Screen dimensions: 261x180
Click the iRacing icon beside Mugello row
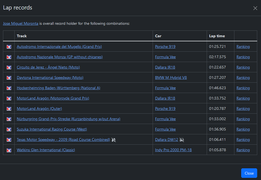click(9, 47)
